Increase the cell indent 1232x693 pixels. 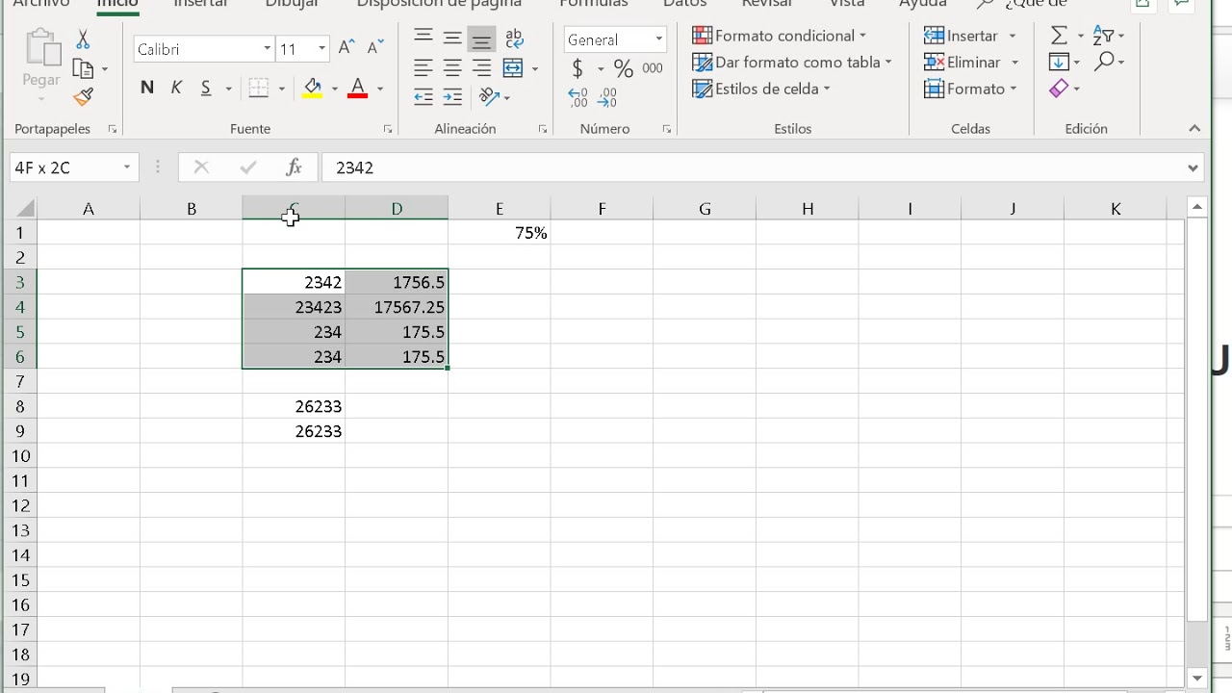coord(452,96)
